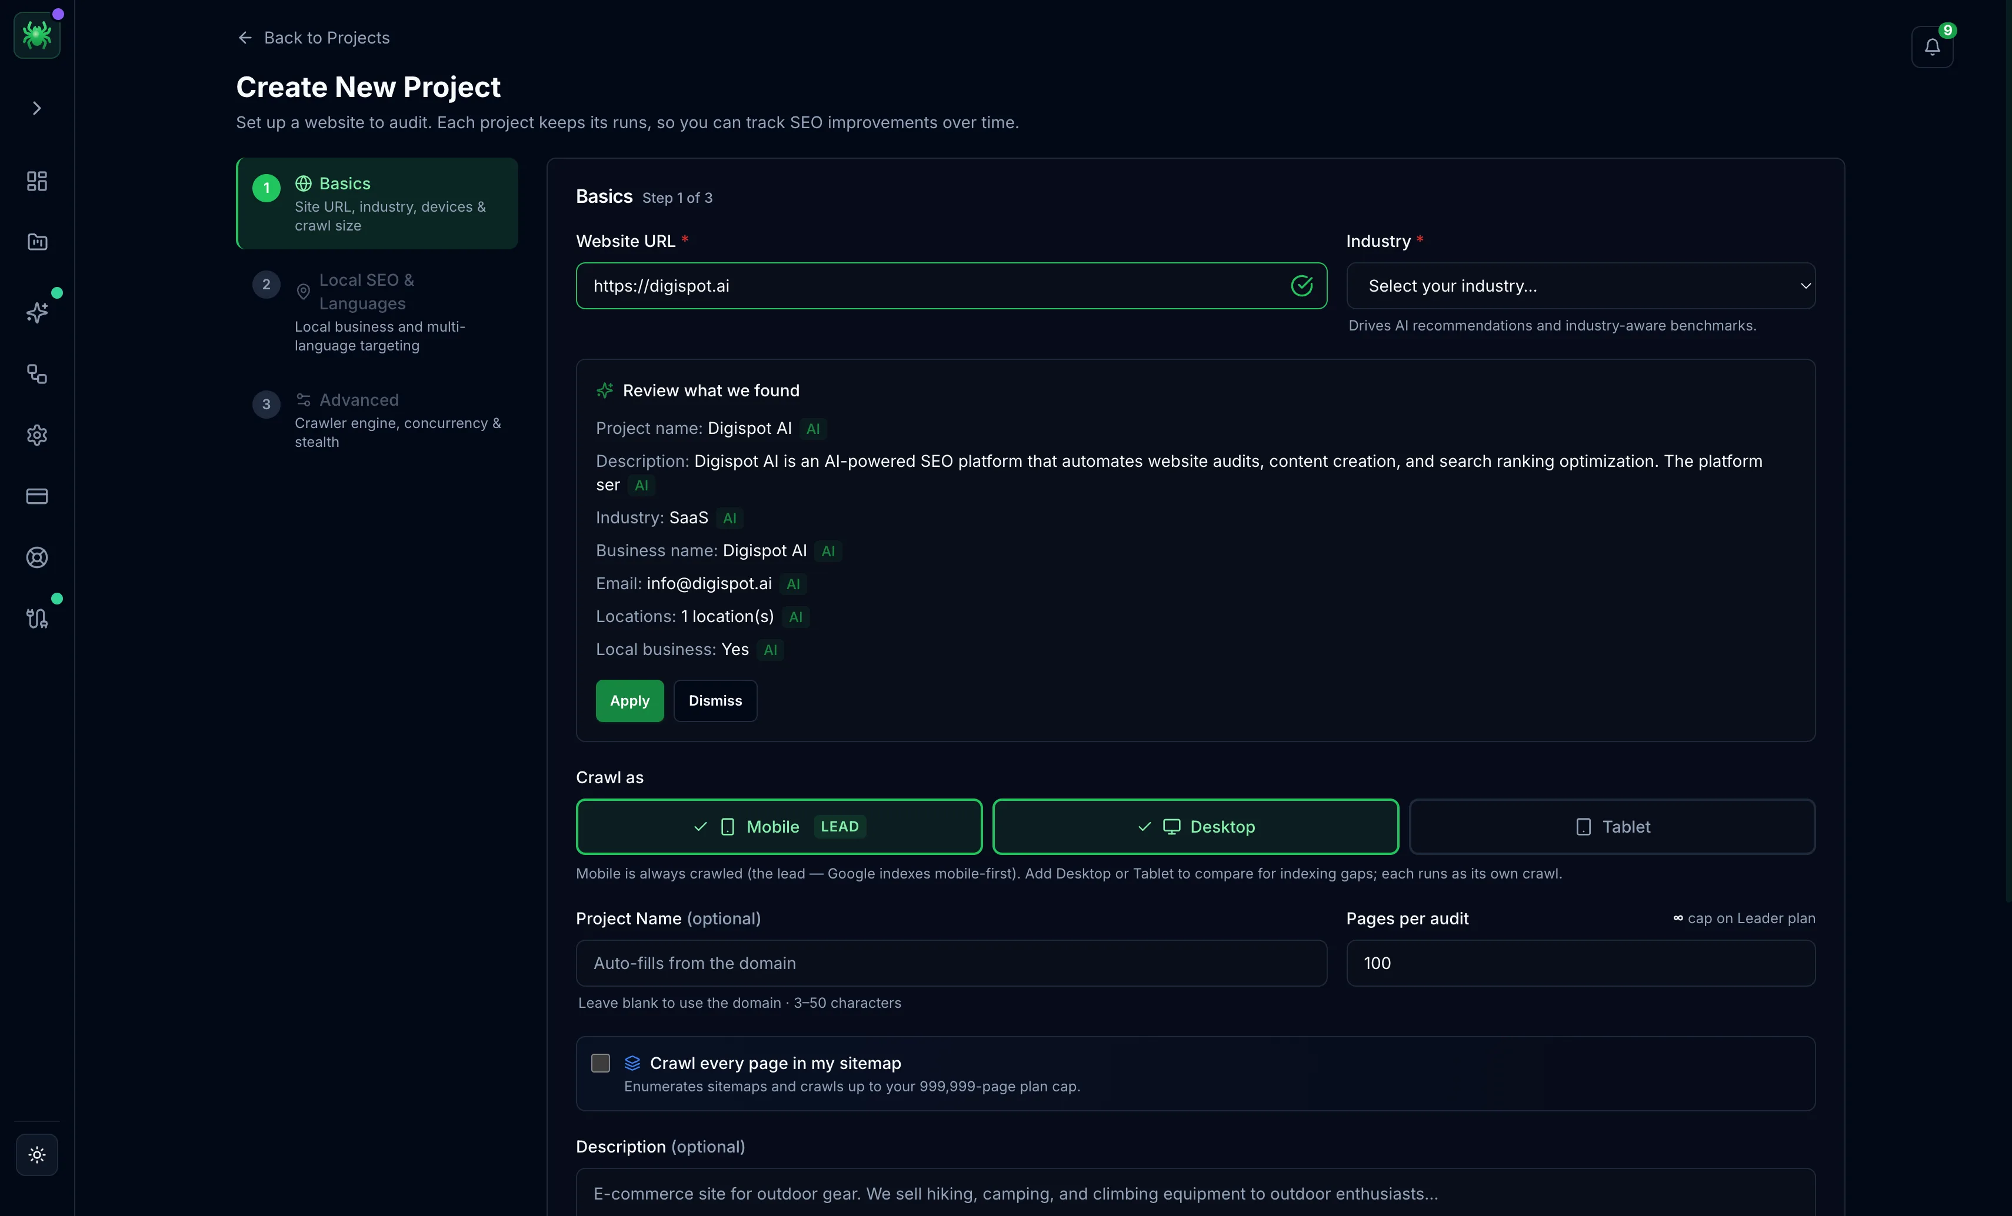Toggle Desktop crawl device option
Viewport: 2012px width, 1216px height.
coord(1195,827)
